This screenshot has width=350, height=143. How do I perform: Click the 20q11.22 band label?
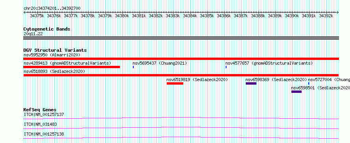coord(33,34)
